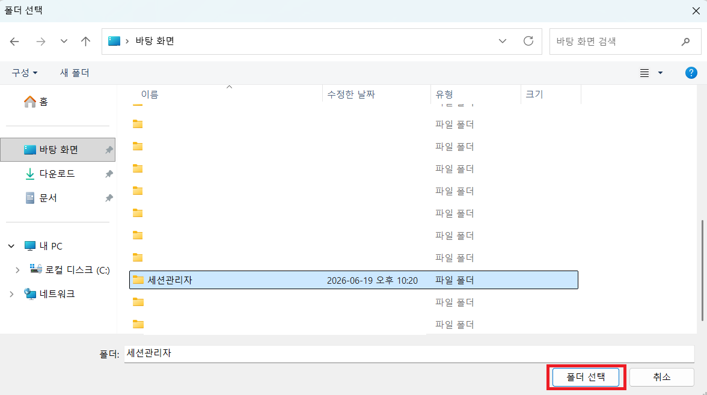Select 바탕 화면 in the navigation pane
This screenshot has height=395, width=707.
(x=58, y=150)
